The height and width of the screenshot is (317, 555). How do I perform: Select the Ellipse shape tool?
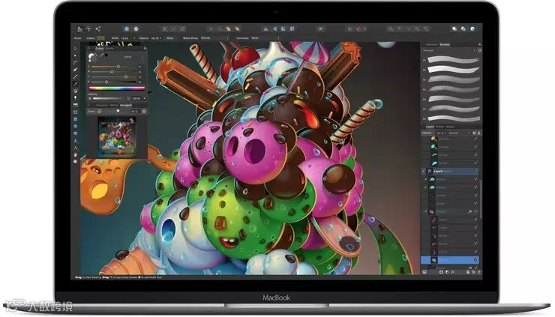(x=76, y=127)
